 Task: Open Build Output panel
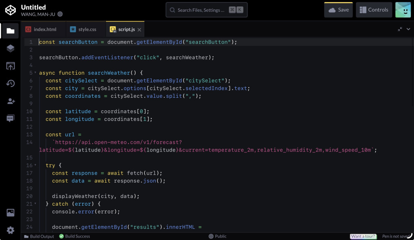39,236
